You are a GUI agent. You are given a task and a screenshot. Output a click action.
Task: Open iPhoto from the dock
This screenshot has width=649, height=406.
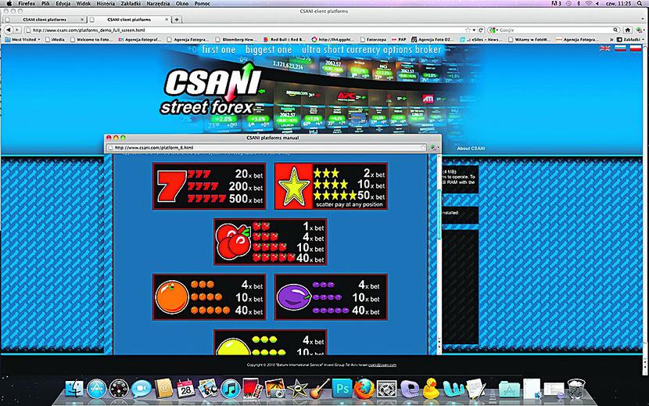pyautogui.click(x=275, y=389)
